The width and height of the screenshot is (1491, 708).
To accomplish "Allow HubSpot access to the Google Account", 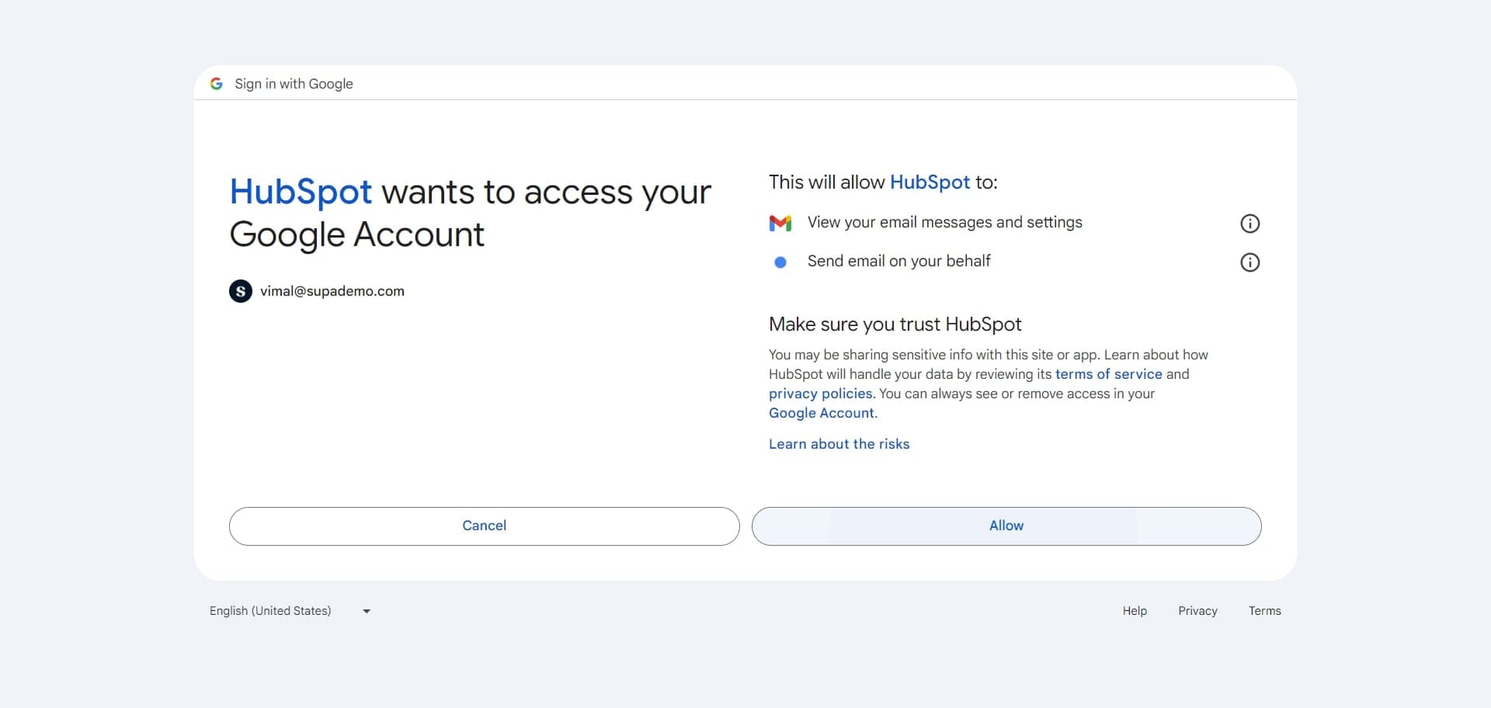I will (x=1006, y=526).
